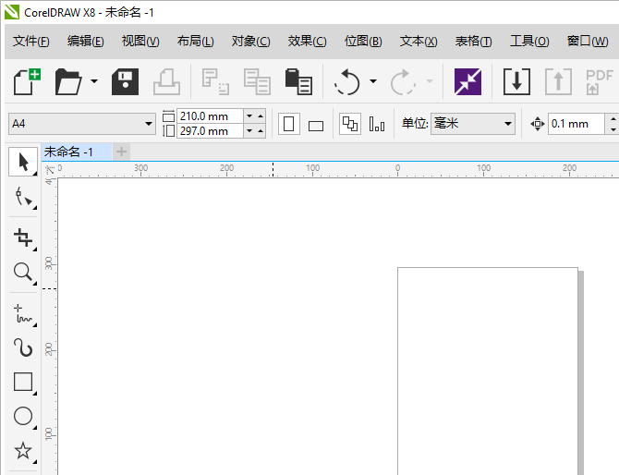The width and height of the screenshot is (619, 475).
Task: Click the Copy icon in toolbar
Action: tap(257, 81)
